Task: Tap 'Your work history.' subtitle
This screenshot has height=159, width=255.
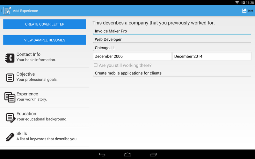Action: point(32,99)
